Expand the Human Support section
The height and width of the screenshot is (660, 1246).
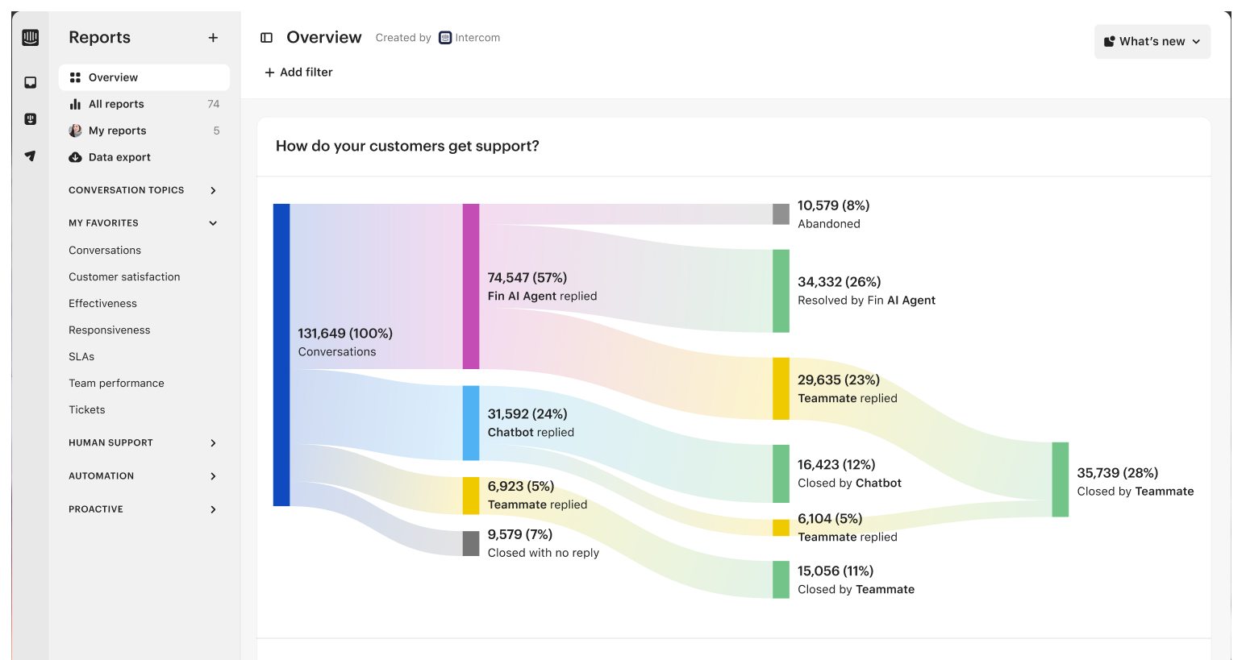[x=213, y=443]
